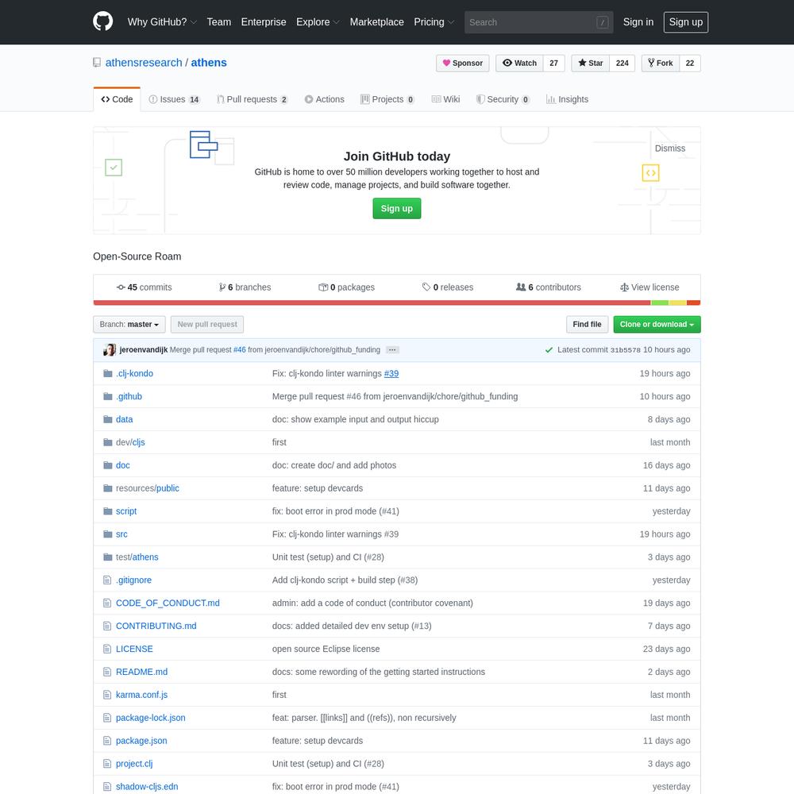This screenshot has height=794, width=794.
Task: Switch to the Projects tab
Action: [387, 99]
